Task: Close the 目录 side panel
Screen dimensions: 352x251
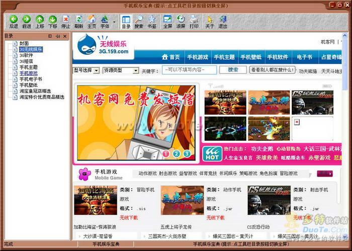Action: coord(65,36)
